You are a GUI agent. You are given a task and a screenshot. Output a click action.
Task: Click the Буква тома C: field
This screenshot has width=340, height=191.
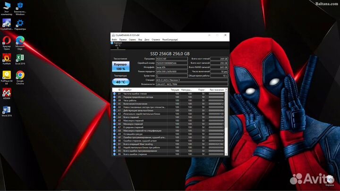point(172,76)
